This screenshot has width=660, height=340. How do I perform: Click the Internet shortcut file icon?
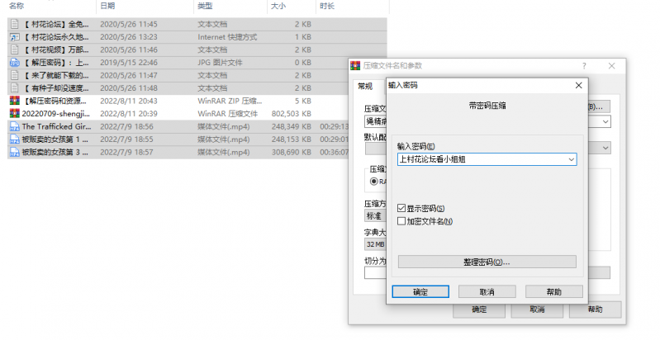(x=14, y=36)
